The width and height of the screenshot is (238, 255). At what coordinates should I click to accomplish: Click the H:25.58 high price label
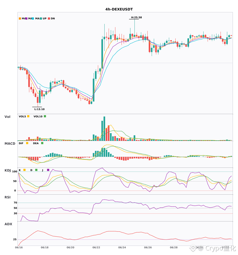pyautogui.click(x=137, y=17)
